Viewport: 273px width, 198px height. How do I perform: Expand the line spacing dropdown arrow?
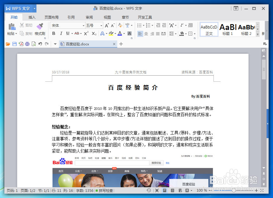click(x=176, y=34)
